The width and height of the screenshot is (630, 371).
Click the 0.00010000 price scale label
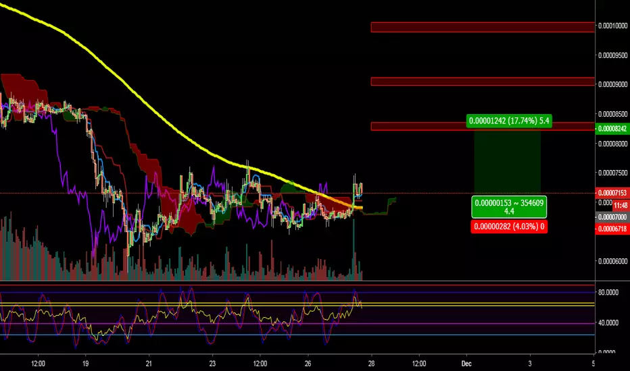(612, 26)
